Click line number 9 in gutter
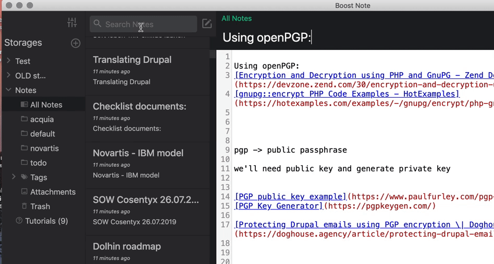 [227, 150]
